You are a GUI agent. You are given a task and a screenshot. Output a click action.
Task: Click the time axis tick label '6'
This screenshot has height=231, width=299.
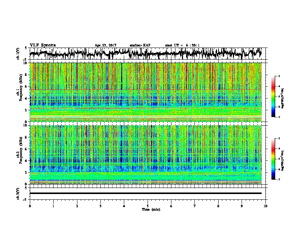tap(171, 206)
